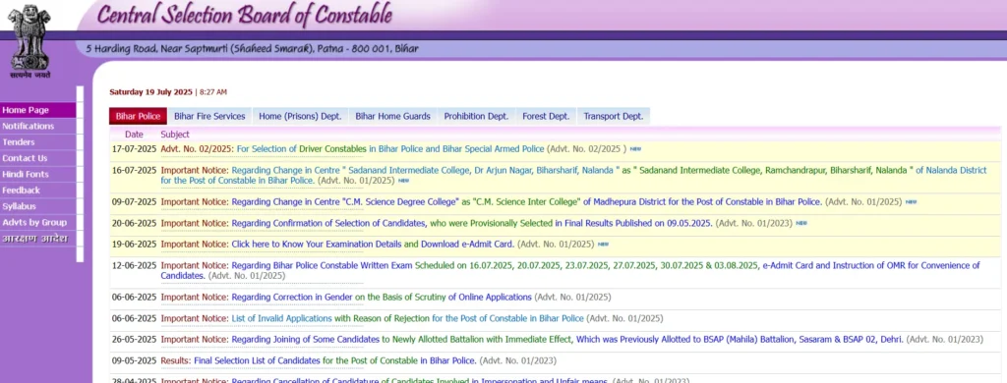Click NEW badge on 20-06-2025 confirmation notice
The width and height of the screenshot is (1007, 383).
800,223
